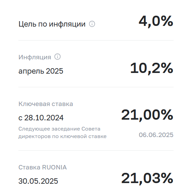Open the Ключевая ставка heading

coord(46,104)
